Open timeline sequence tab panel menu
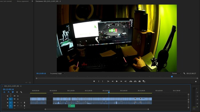Screen dimensions: 200x112 (21, 86)
